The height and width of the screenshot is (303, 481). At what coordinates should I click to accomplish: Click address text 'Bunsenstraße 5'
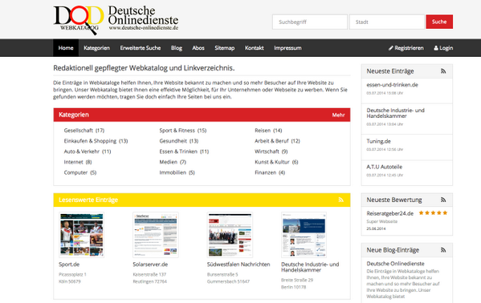222,274
